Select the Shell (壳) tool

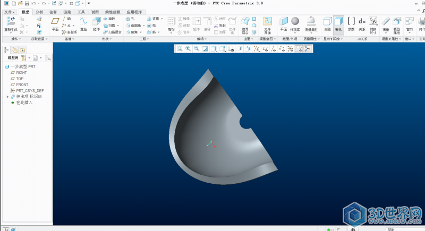coord(151,25)
